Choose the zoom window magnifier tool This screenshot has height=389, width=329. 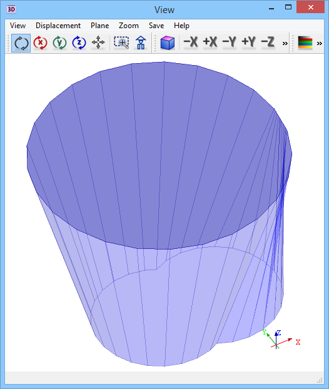point(121,43)
